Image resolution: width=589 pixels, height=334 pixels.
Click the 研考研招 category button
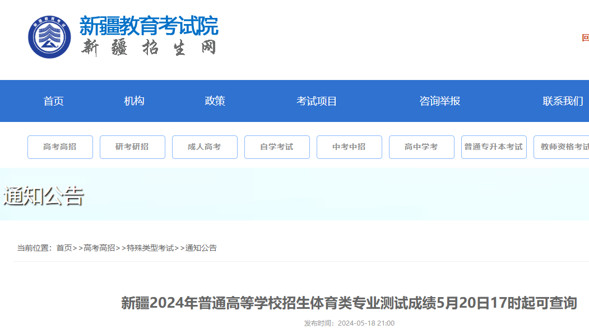132,147
